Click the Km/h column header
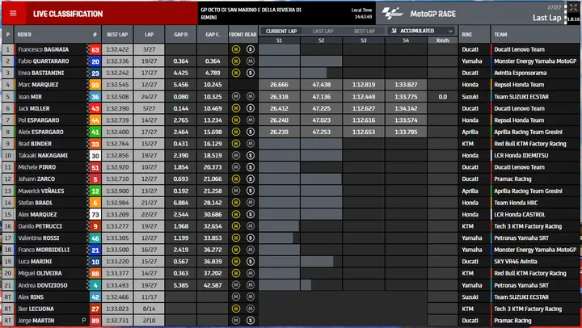This screenshot has height=328, width=582. pos(442,40)
